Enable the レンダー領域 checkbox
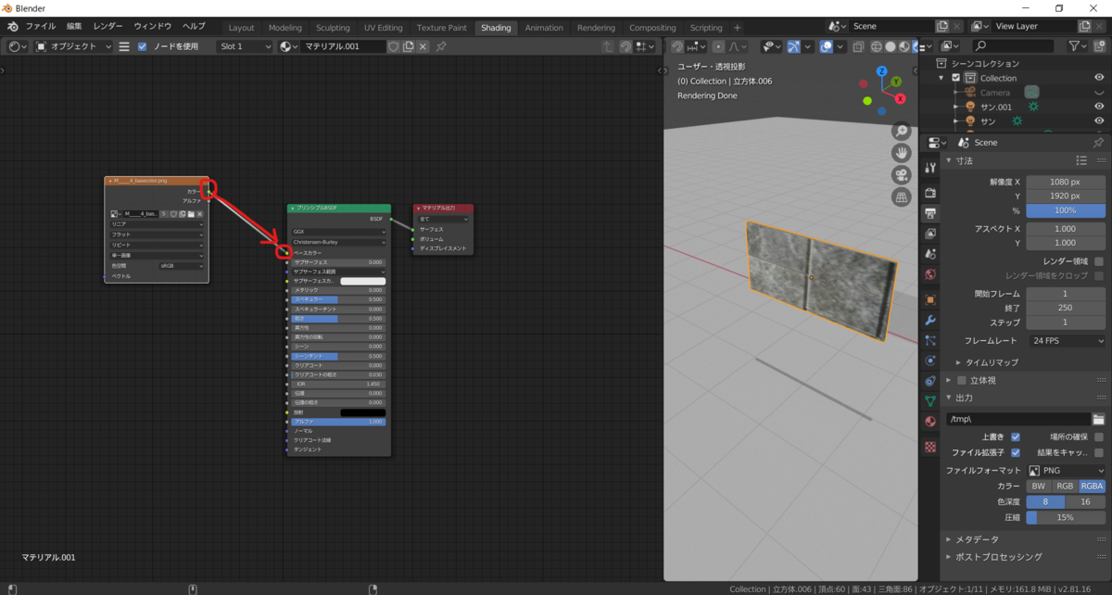1112x595 pixels. pos(1099,261)
